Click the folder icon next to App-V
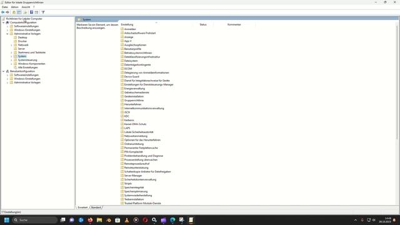Viewport: 400px width, 225px height. point(122,41)
